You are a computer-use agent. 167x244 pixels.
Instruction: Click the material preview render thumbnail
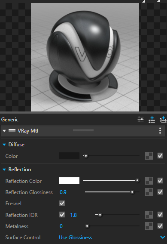[85, 57]
